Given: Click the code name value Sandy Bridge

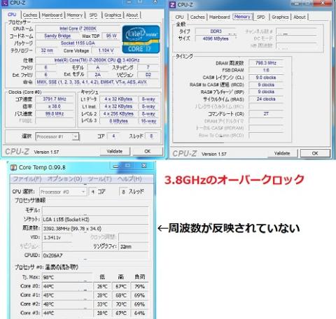Looking at the screenshot, I should click(57, 36).
